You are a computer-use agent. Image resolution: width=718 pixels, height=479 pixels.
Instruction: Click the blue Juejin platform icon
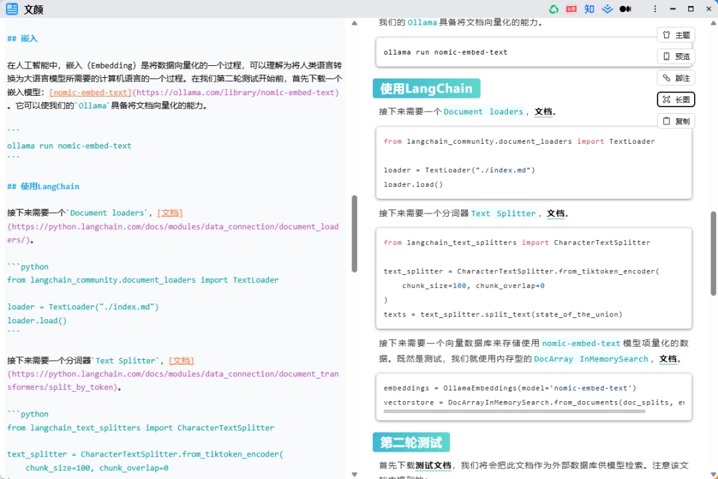click(x=607, y=9)
